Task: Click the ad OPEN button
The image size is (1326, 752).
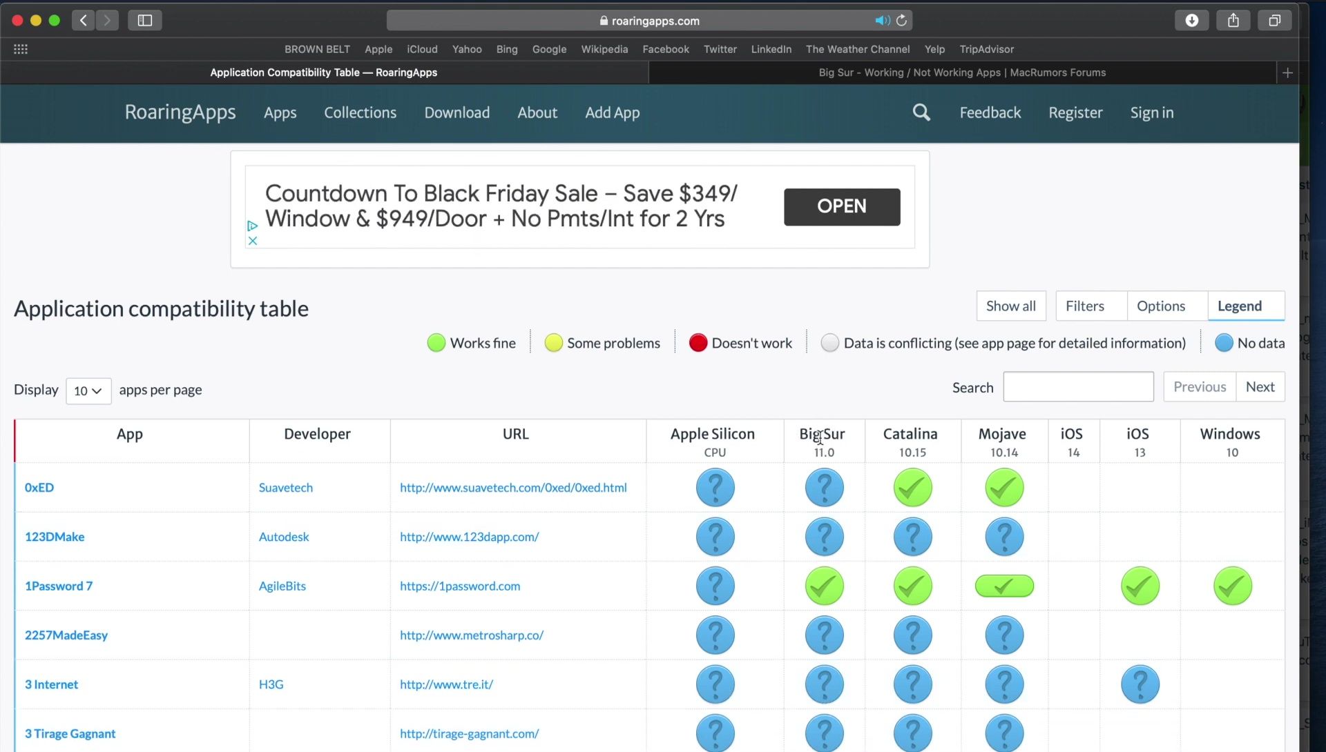Action: click(x=842, y=207)
